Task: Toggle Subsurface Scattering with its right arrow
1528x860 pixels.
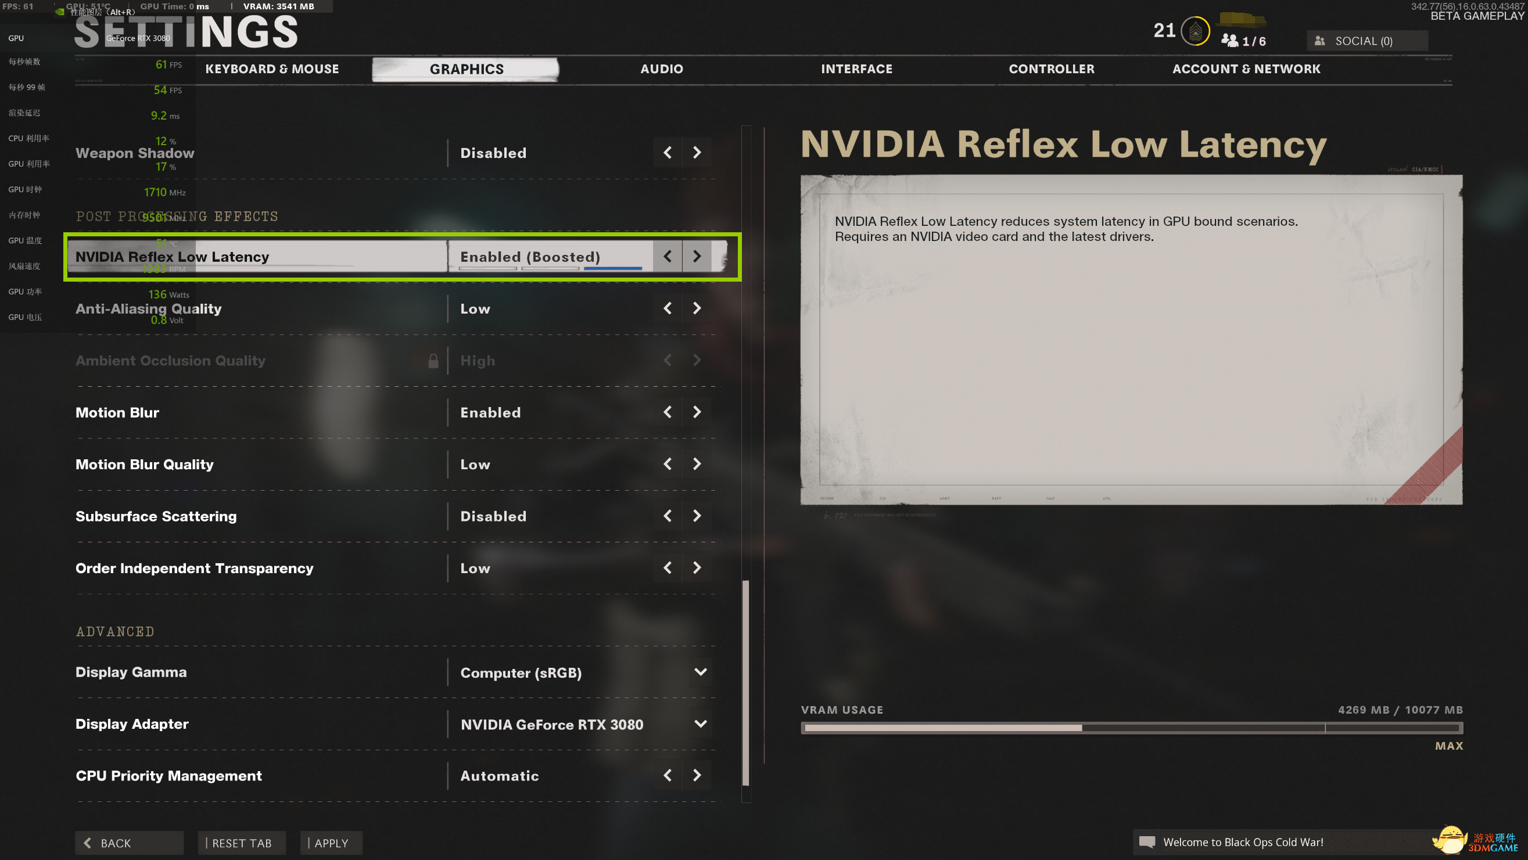Action: pyautogui.click(x=697, y=516)
